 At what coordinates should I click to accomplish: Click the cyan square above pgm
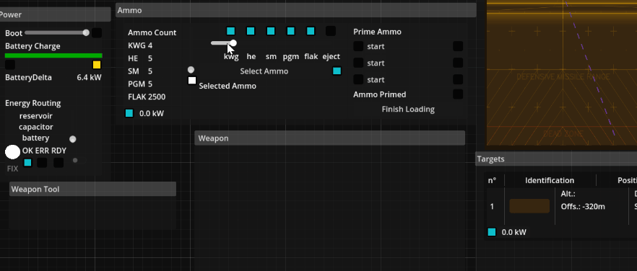click(x=290, y=31)
